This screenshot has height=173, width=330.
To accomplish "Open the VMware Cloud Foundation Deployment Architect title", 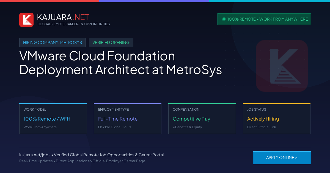I will [120, 63].
